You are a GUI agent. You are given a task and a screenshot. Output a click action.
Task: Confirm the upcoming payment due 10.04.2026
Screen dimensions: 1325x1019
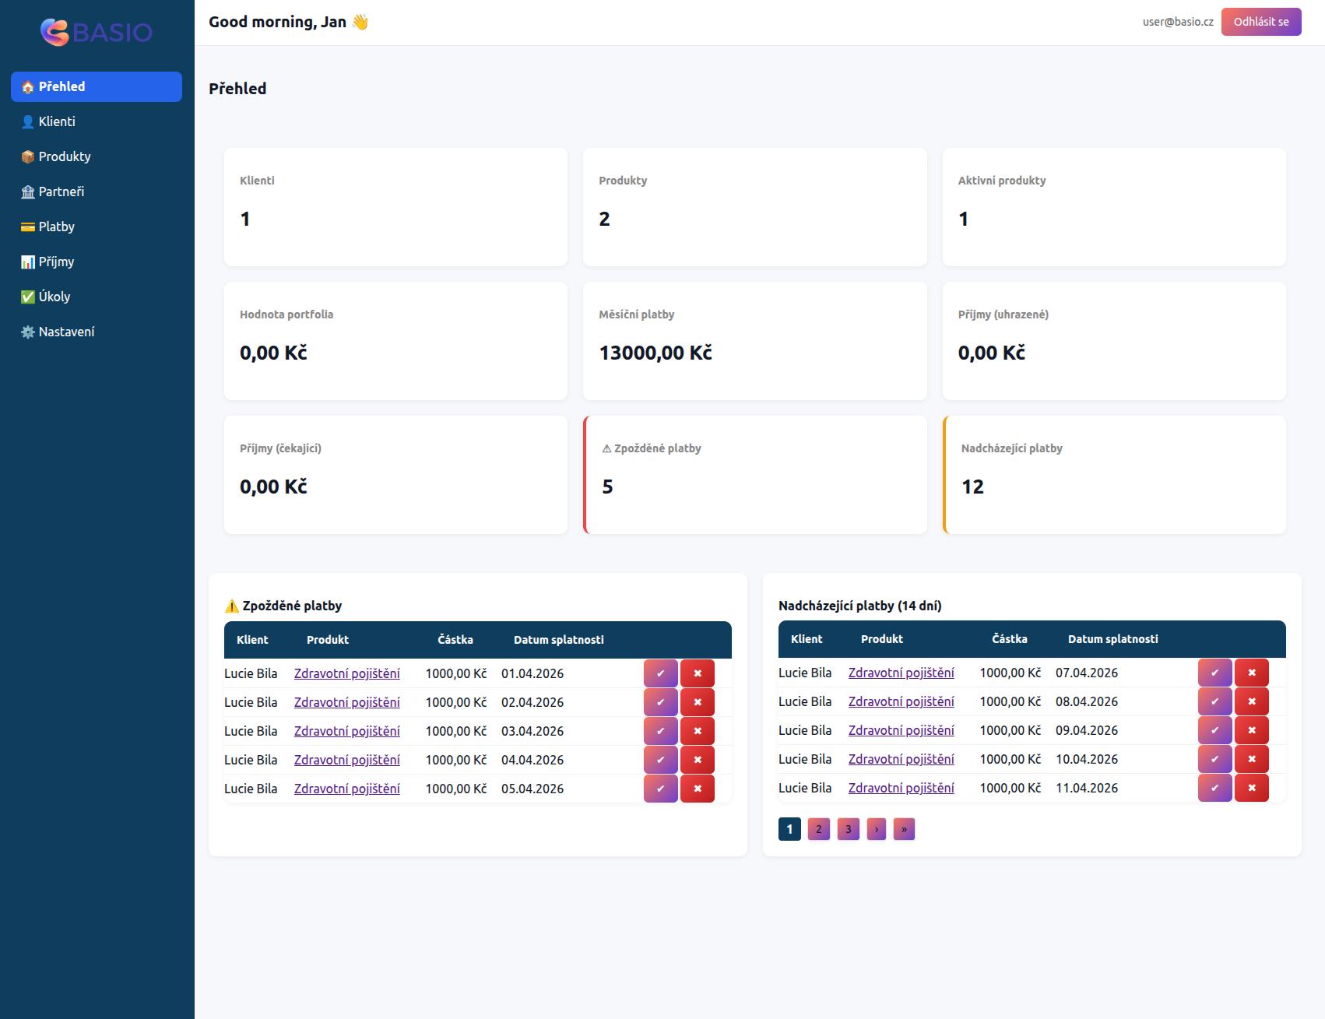coord(1214,759)
